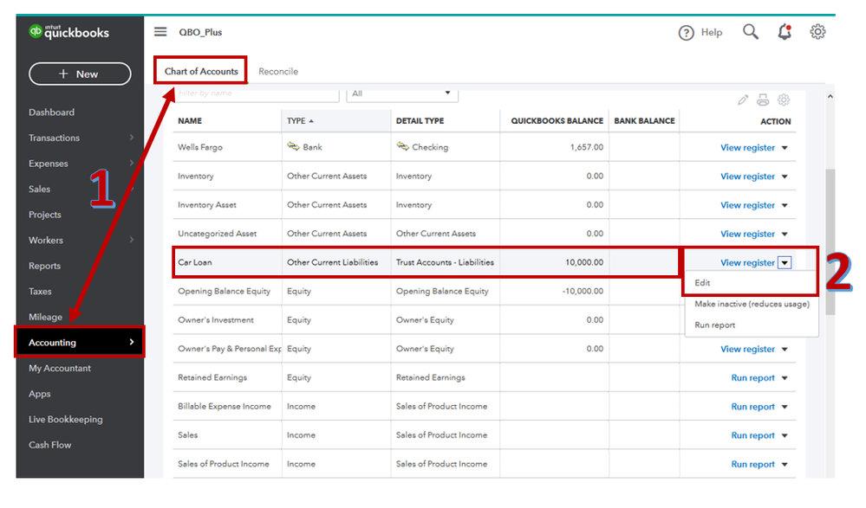Click View register for Wells Fargo
Image resolution: width=866 pixels, height=508 pixels.
tap(747, 147)
